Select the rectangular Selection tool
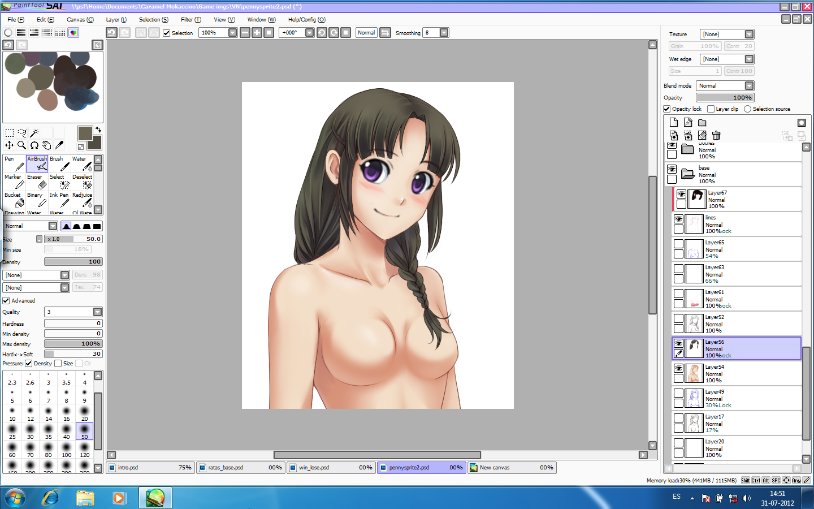The width and height of the screenshot is (814, 509). pyautogui.click(x=10, y=133)
